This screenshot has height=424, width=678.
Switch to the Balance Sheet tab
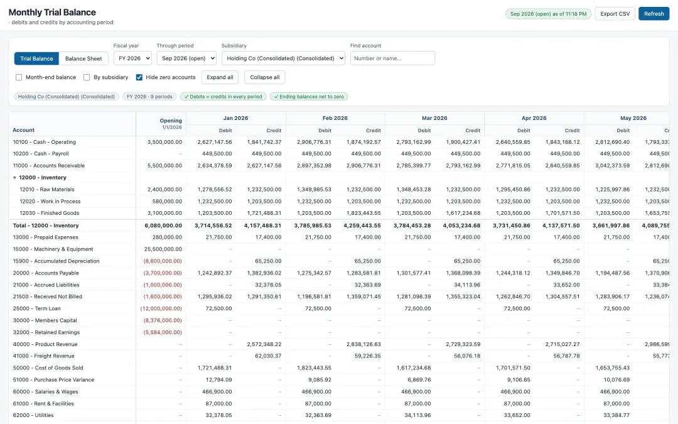83,59
